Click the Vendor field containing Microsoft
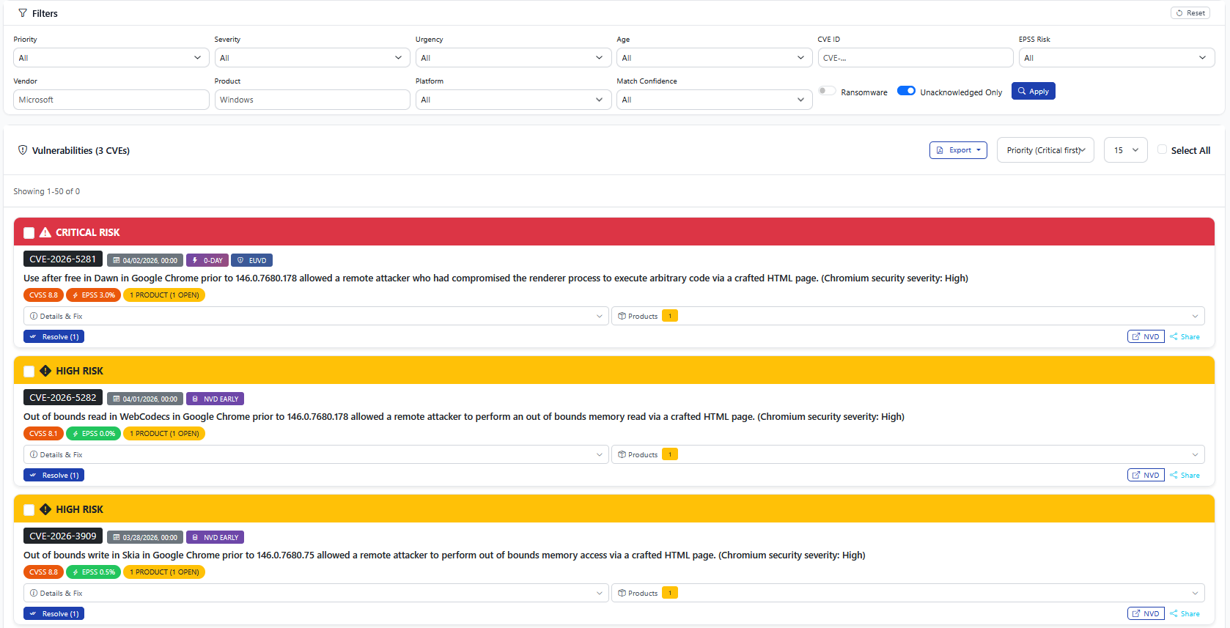The height and width of the screenshot is (628, 1230). pos(111,100)
